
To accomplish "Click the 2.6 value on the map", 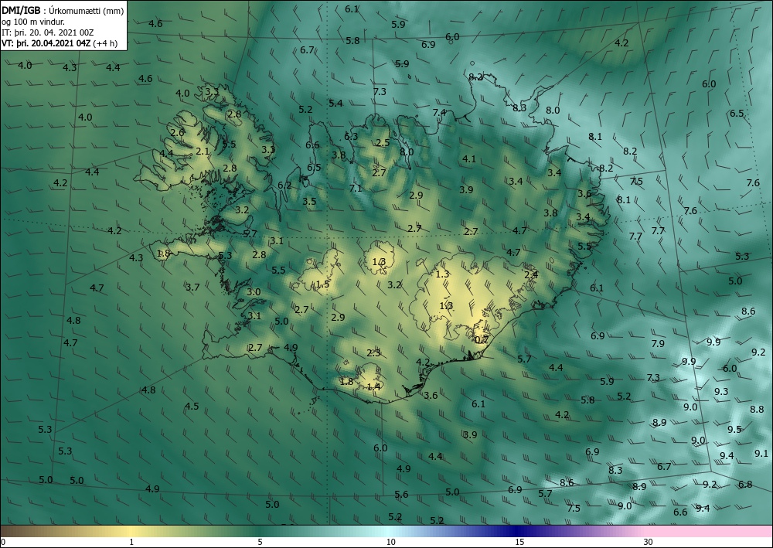I will [x=177, y=133].
